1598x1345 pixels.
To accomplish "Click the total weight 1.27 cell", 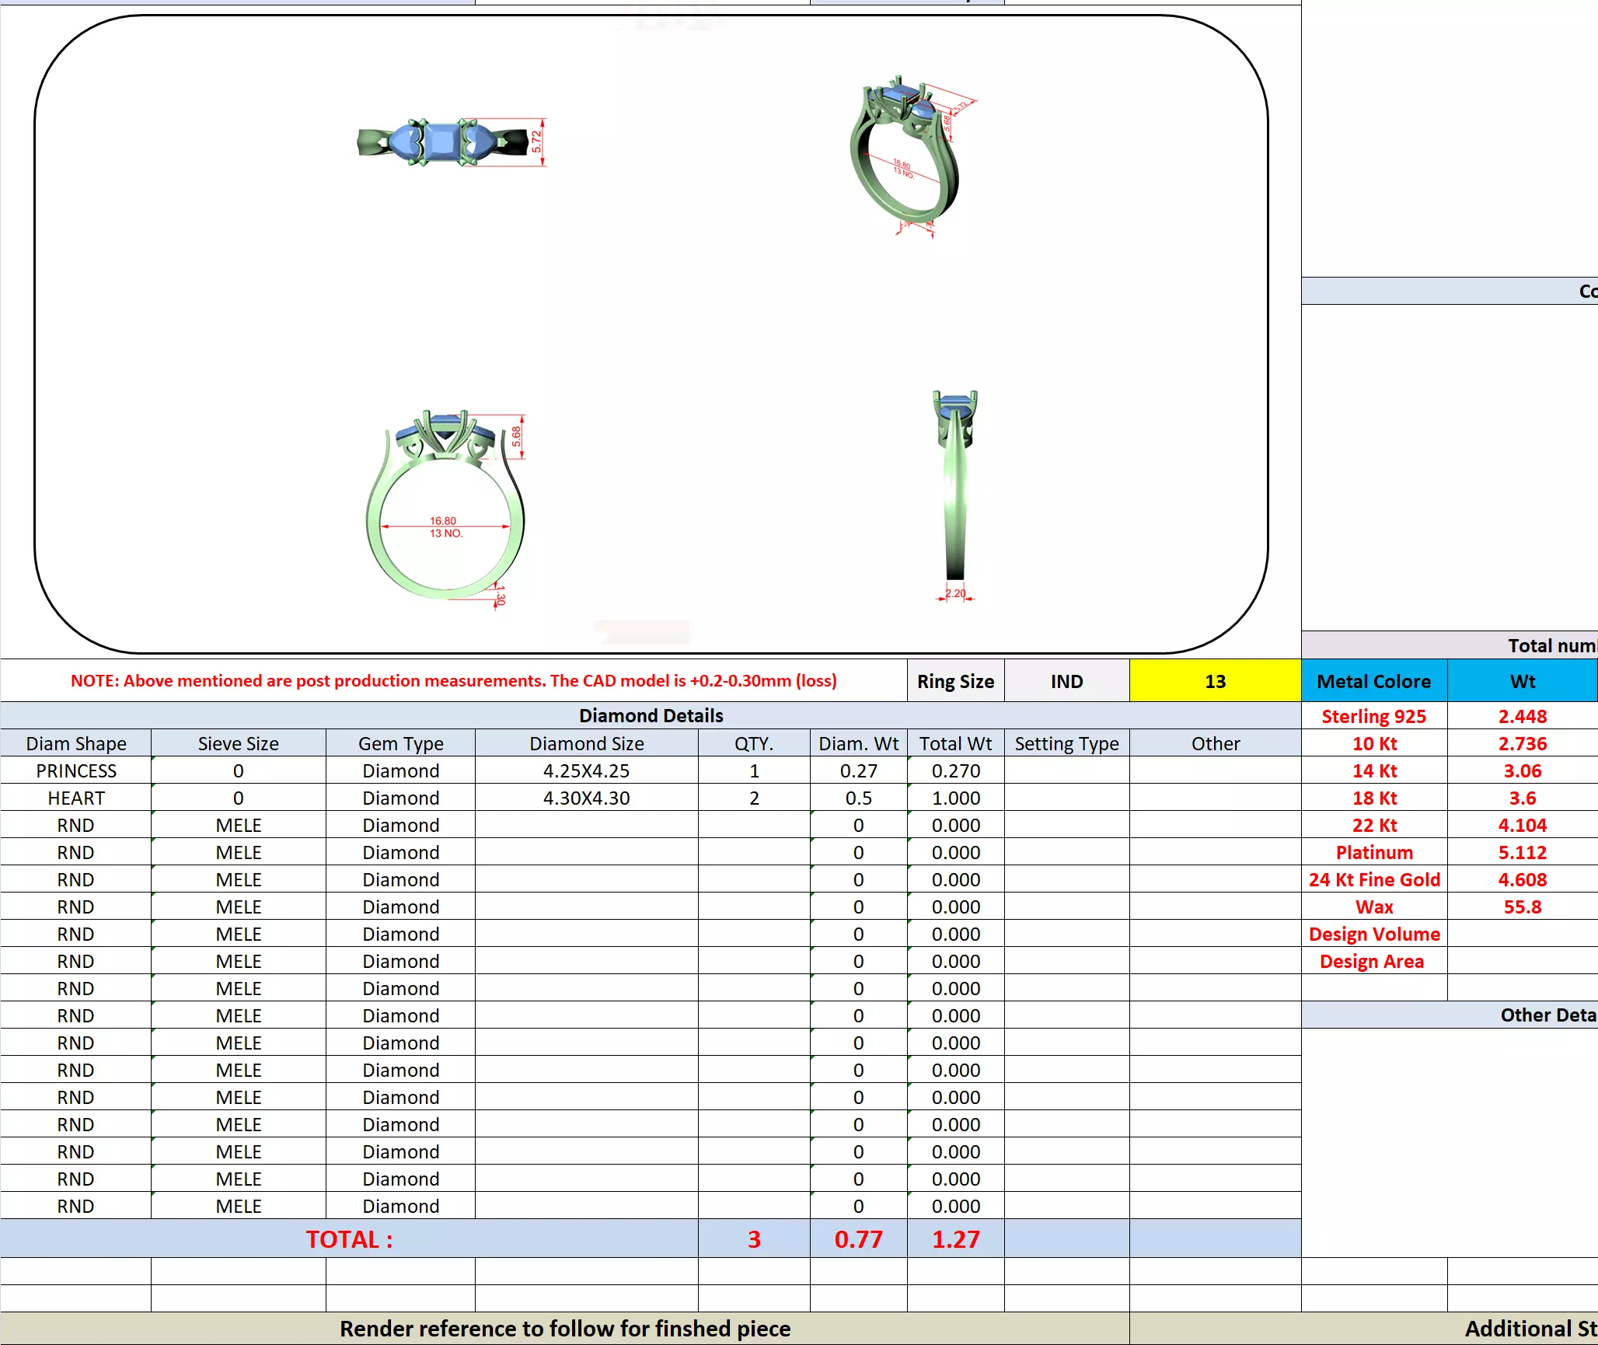I will [955, 1238].
